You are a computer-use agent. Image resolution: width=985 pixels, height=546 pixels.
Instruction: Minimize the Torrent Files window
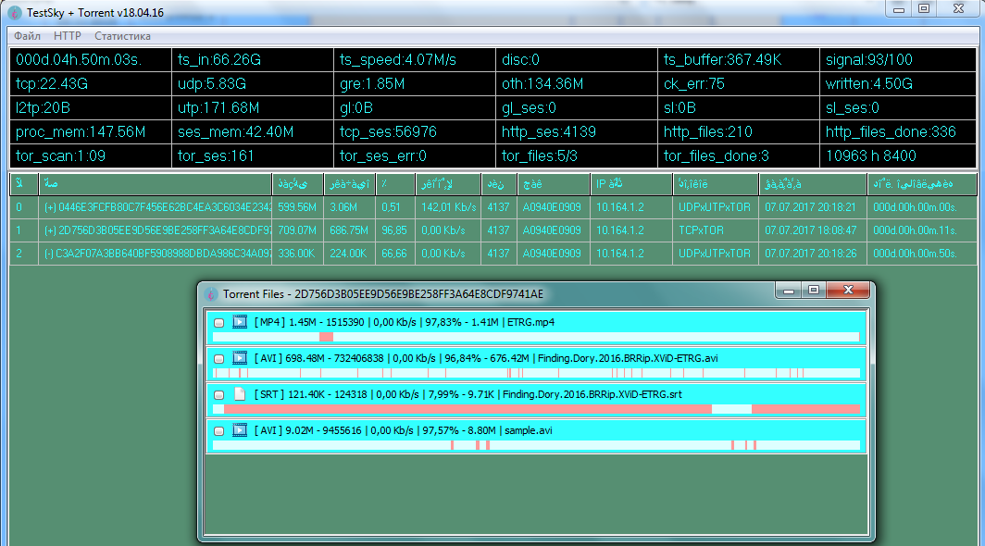pos(790,291)
